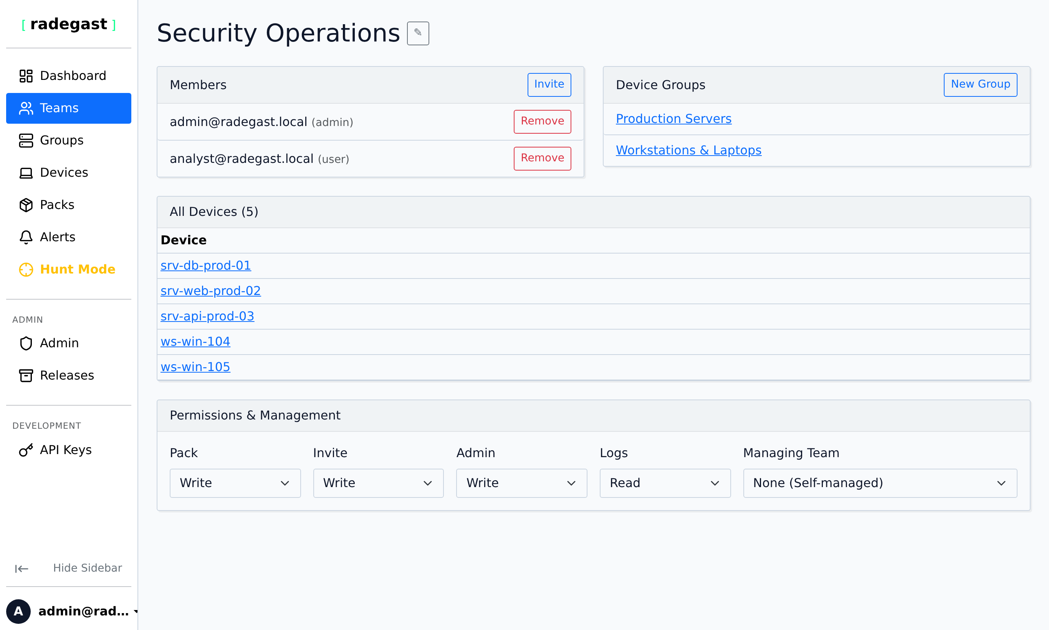This screenshot has height=630, width=1049.
Task: Open device srv-db-prod-01
Action: 205,266
